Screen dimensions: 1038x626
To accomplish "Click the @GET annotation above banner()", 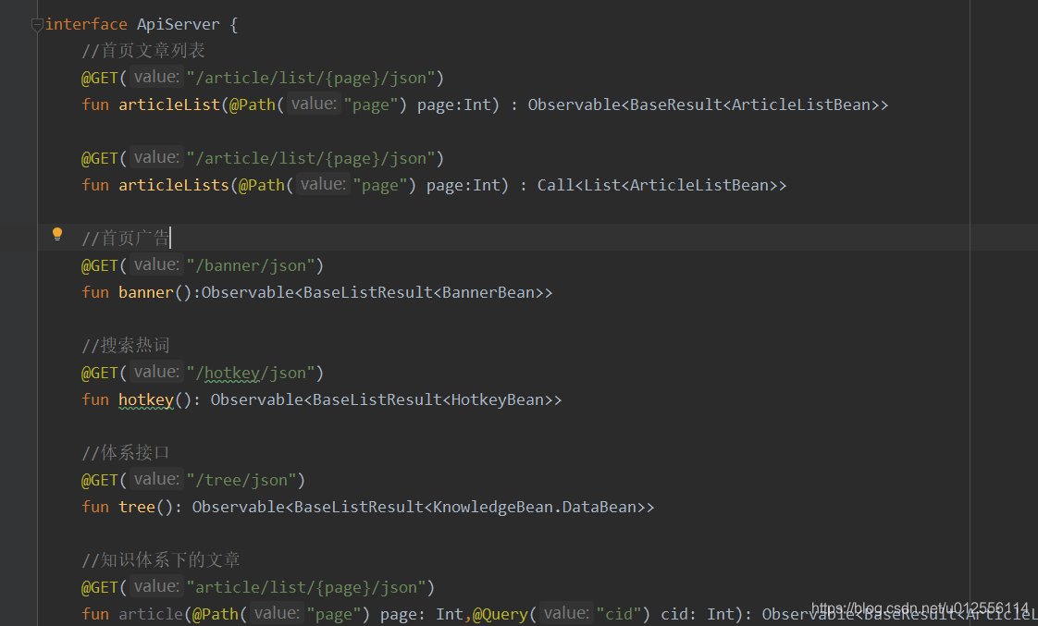I will (x=99, y=264).
